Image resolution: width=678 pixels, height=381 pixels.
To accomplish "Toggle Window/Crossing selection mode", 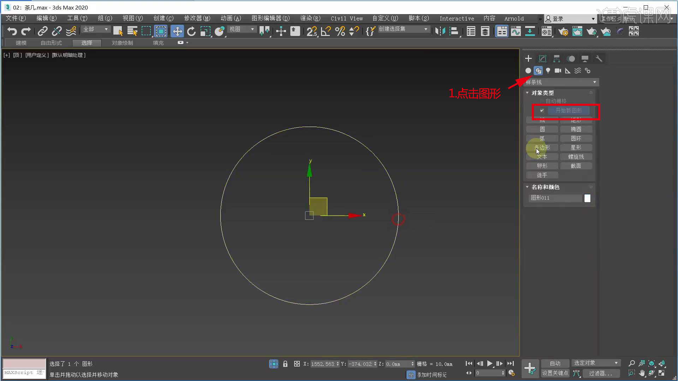I will [161, 31].
